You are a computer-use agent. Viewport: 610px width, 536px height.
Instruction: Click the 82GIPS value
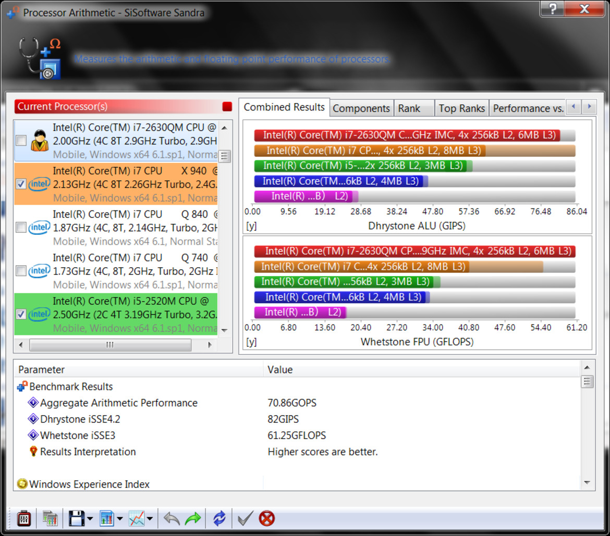pos(283,419)
